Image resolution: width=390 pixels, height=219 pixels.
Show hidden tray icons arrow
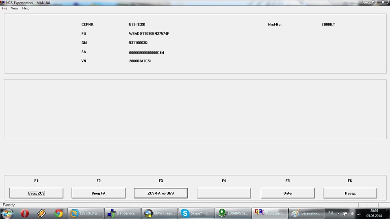point(338,214)
